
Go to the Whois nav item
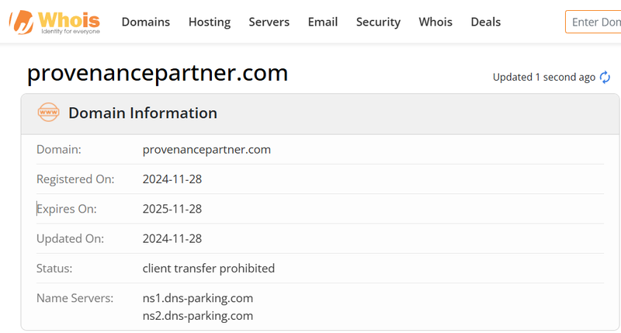pyautogui.click(x=435, y=22)
